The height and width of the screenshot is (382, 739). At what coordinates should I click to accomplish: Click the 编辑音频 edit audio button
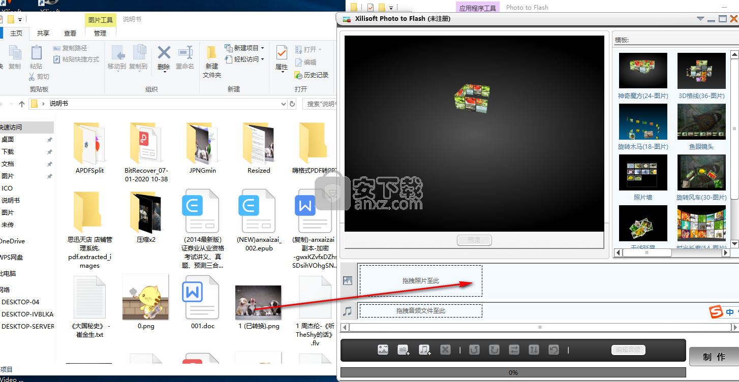[x=628, y=349]
